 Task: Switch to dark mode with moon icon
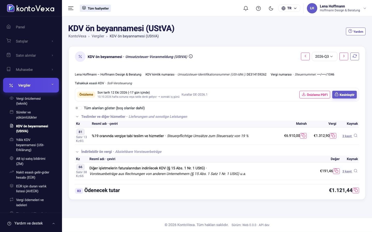click(271, 8)
